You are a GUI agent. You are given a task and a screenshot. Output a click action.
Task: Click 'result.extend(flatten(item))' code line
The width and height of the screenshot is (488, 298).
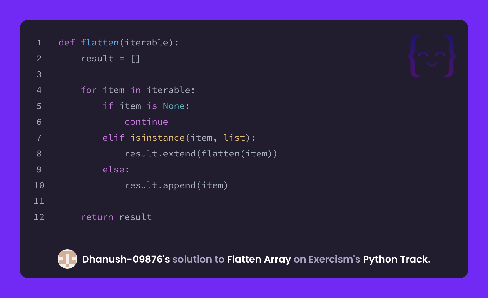tap(201, 153)
